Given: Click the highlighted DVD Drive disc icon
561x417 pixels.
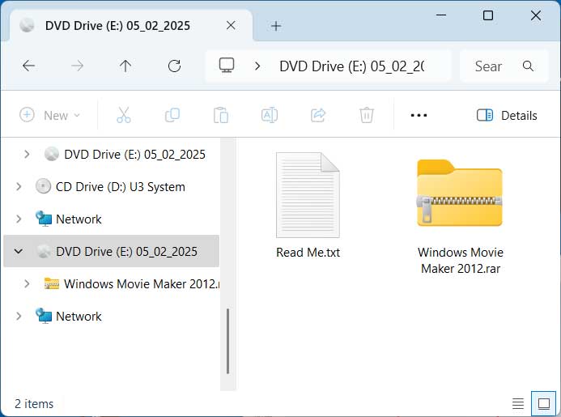Looking at the screenshot, I should point(43,251).
